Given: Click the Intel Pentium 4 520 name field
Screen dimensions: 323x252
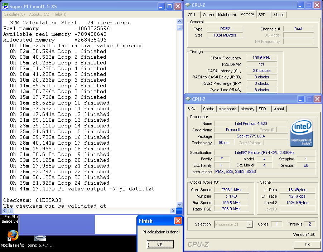Looking at the screenshot, I should [x=251, y=123].
